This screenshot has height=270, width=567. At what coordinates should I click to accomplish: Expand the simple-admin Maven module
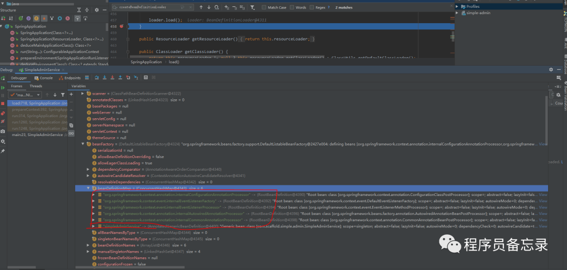457,13
